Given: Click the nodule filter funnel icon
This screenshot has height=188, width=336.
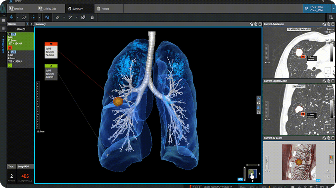Looking at the screenshot, I should [x=27, y=24].
